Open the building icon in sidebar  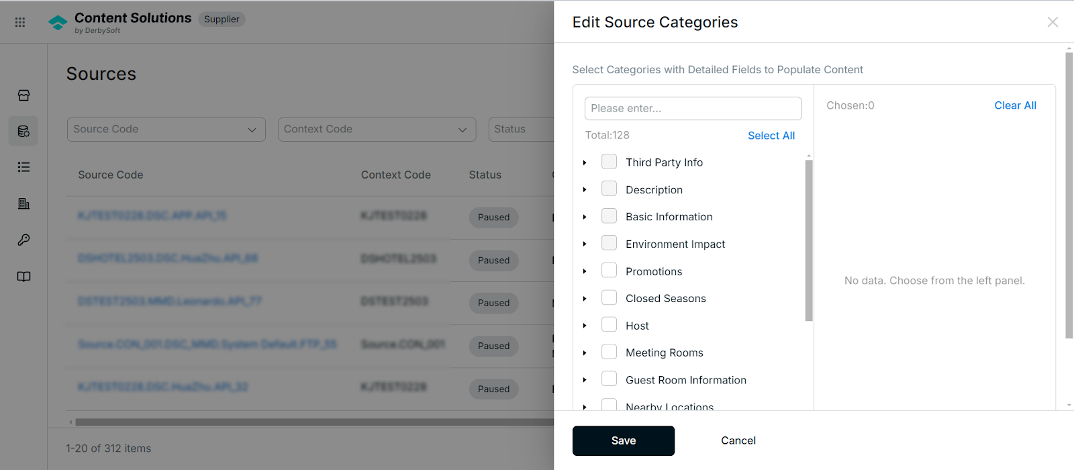coord(23,203)
